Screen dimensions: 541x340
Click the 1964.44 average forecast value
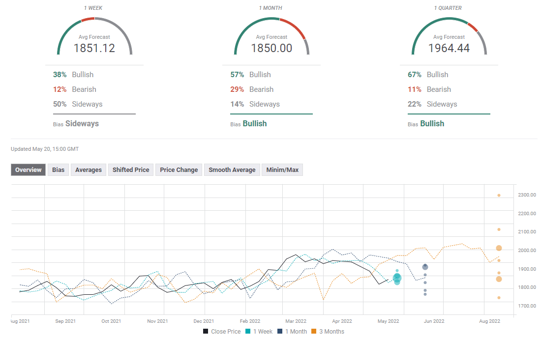[x=449, y=48]
